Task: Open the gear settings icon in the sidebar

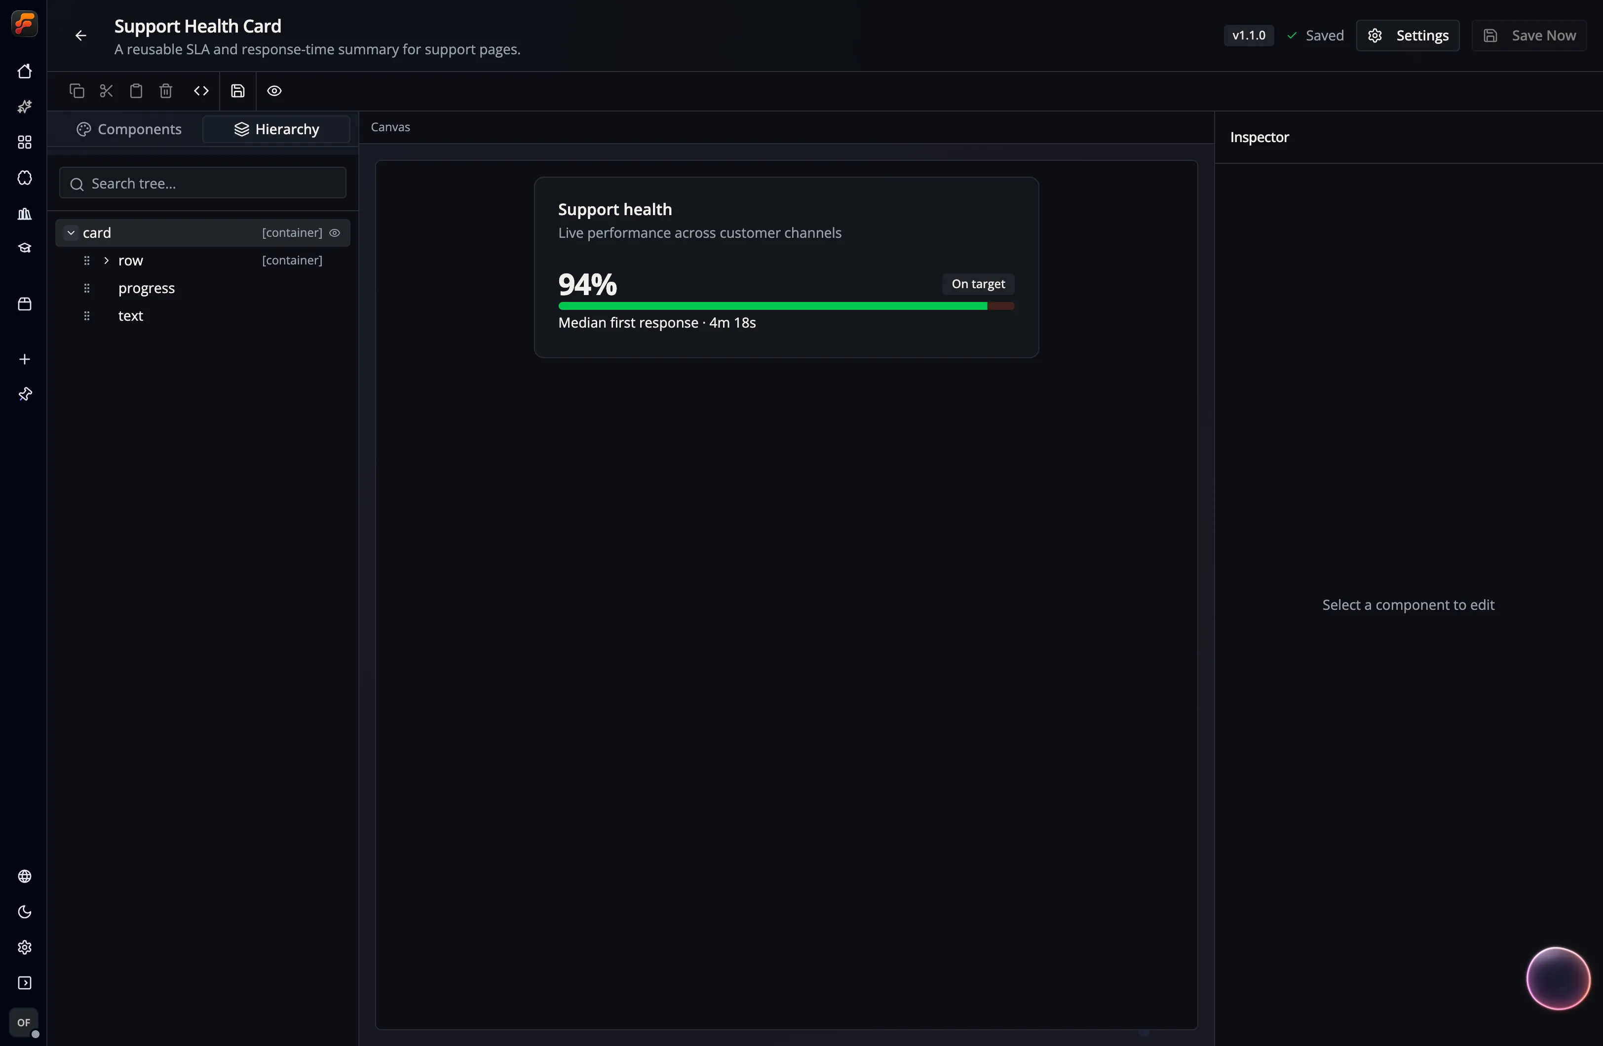Action: coord(24,948)
